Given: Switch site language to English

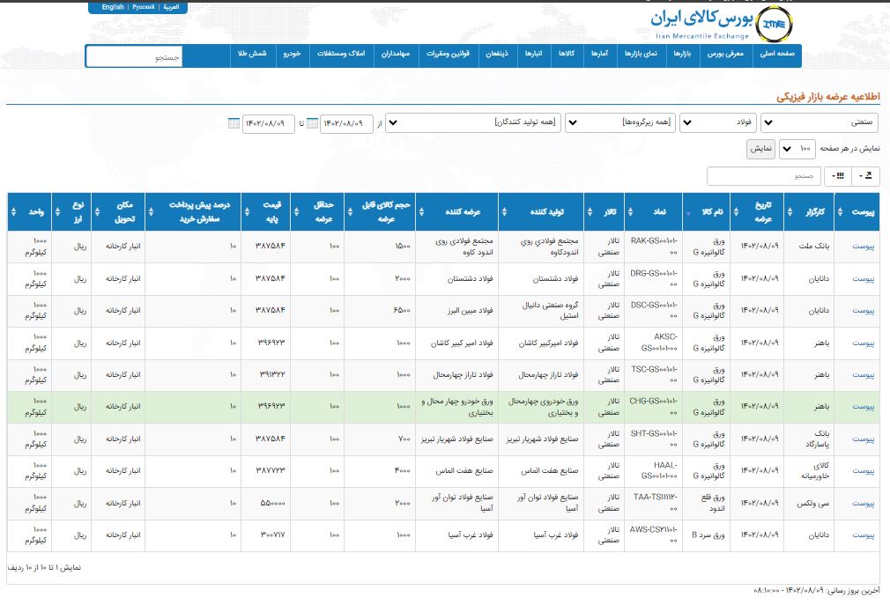Looking at the screenshot, I should (x=113, y=7).
